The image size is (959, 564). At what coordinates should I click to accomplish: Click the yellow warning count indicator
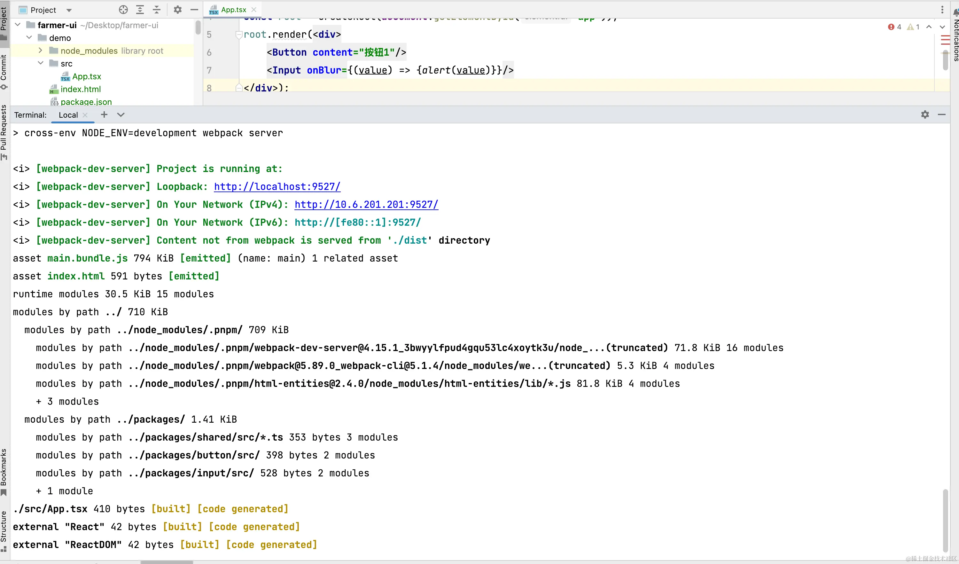click(x=913, y=27)
